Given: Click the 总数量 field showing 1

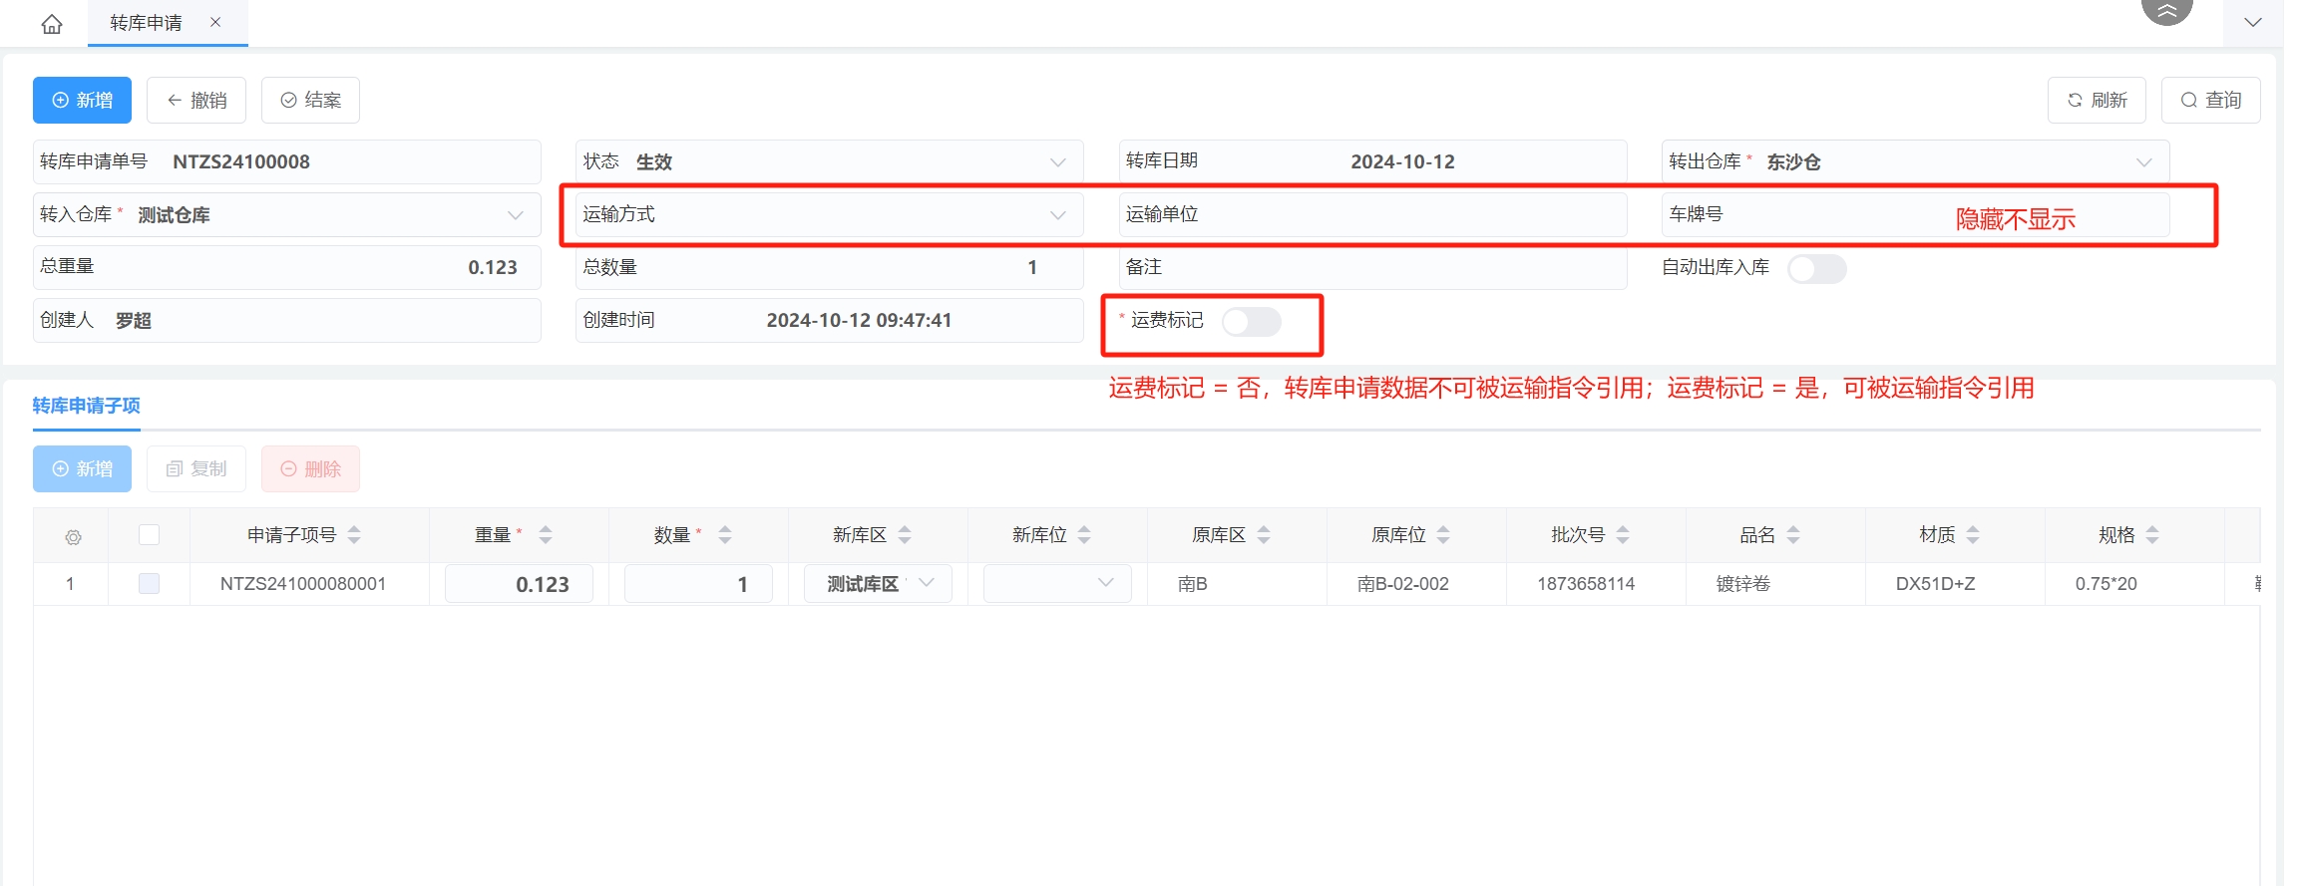Looking at the screenshot, I should 829,267.
